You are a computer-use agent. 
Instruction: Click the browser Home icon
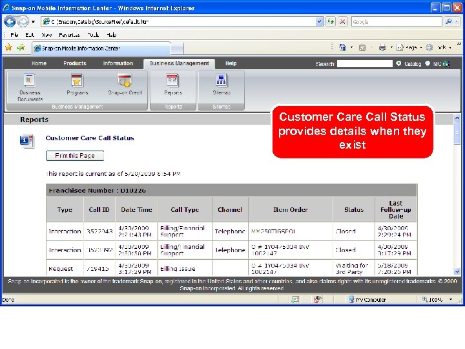[342, 47]
